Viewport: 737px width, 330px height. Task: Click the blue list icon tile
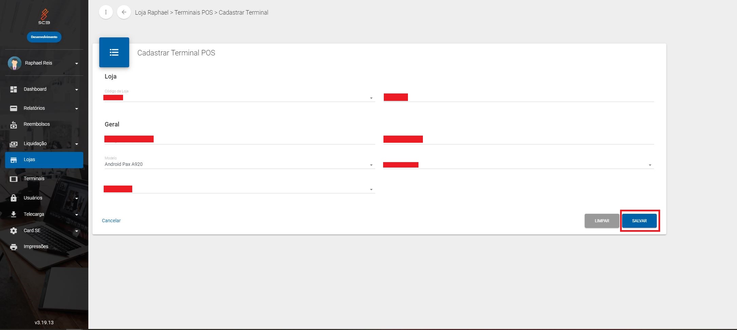coord(114,52)
